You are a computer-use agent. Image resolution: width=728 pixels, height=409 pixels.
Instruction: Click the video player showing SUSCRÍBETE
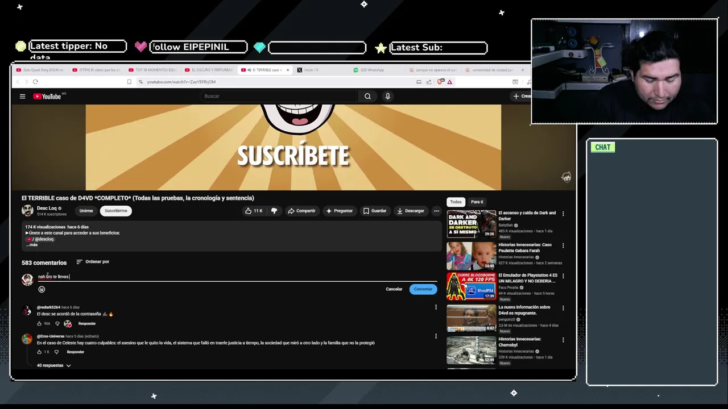(293, 147)
